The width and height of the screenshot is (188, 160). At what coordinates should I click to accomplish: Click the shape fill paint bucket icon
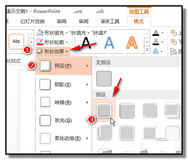pos(40,33)
